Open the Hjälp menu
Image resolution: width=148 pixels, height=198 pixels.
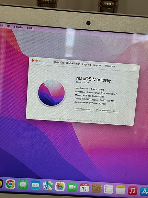[30, 28]
